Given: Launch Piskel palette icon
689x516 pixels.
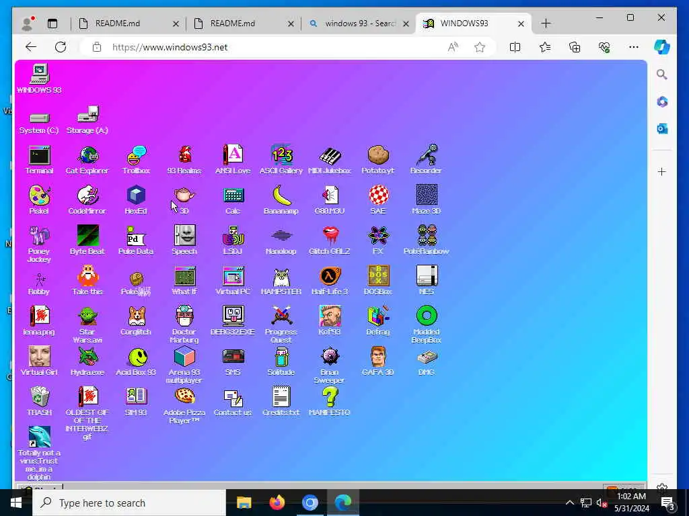Looking at the screenshot, I should pyautogui.click(x=39, y=200).
